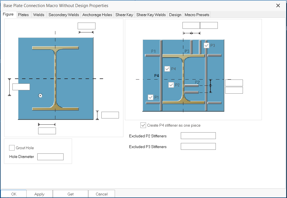The height and width of the screenshot is (198, 287).
Task: Select the Macro Presets tab
Action: tap(197, 15)
